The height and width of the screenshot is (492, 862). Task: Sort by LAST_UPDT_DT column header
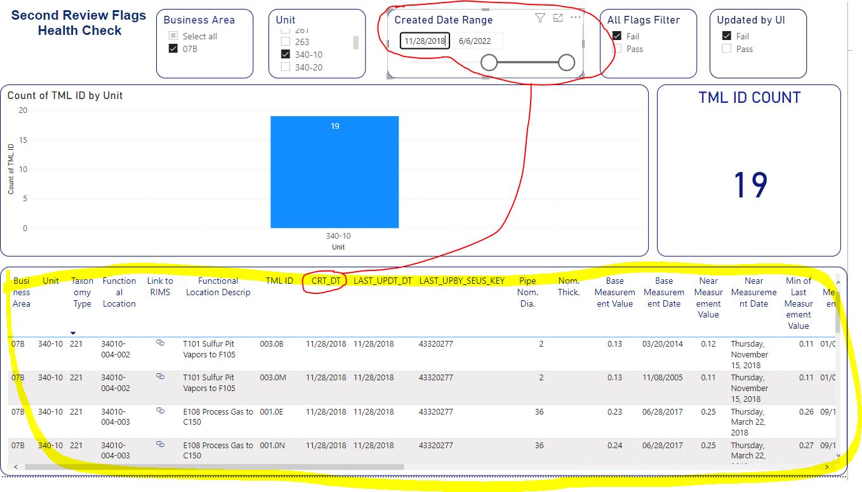point(383,281)
